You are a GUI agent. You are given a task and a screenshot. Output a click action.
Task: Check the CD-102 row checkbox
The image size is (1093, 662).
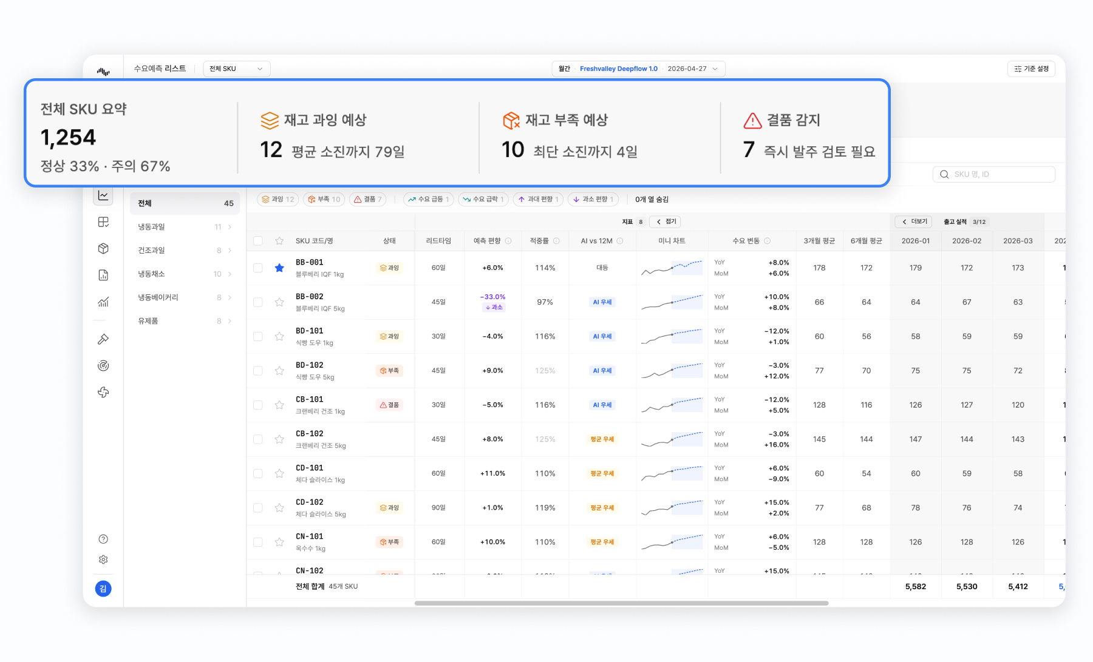click(x=258, y=508)
